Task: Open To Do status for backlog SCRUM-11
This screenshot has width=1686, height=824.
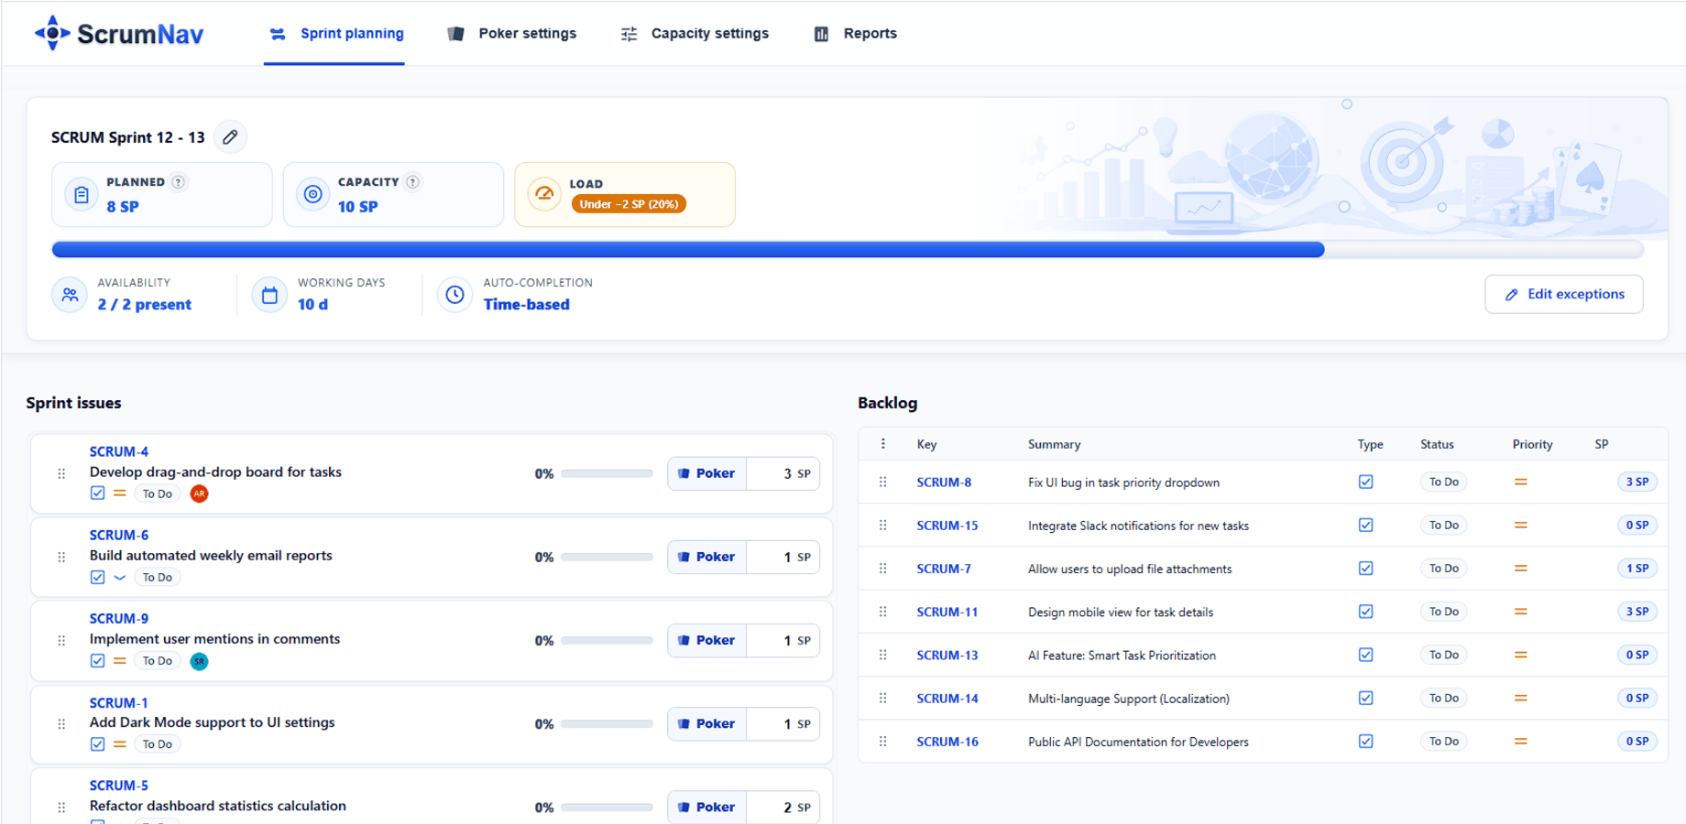Action: point(1443,612)
